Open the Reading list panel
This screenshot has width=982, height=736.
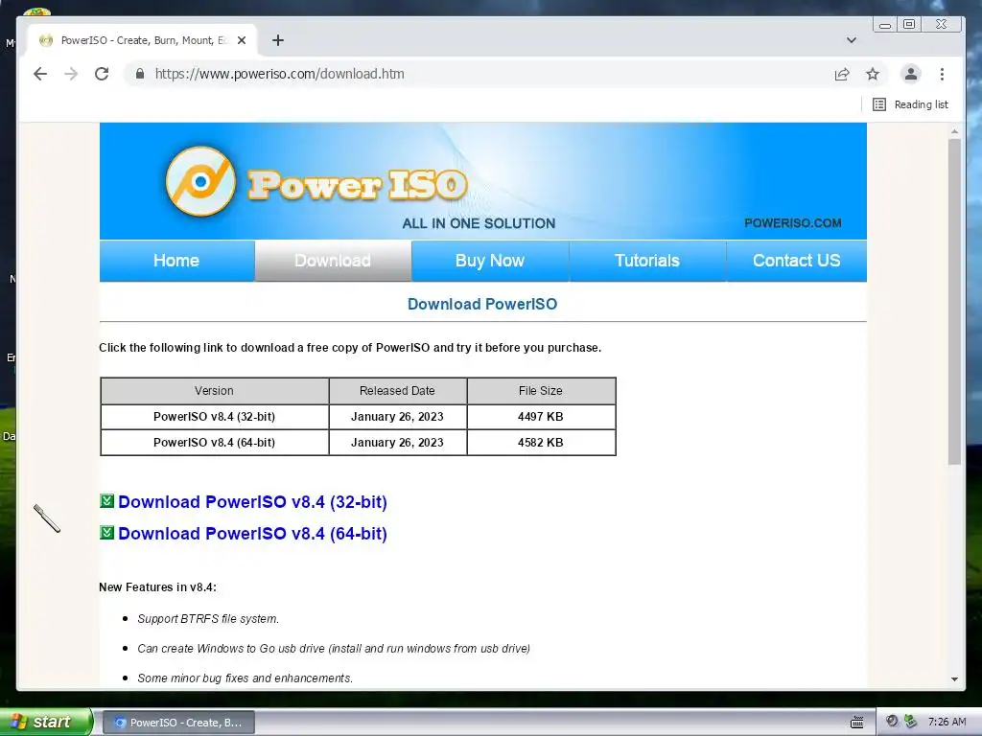tap(910, 104)
